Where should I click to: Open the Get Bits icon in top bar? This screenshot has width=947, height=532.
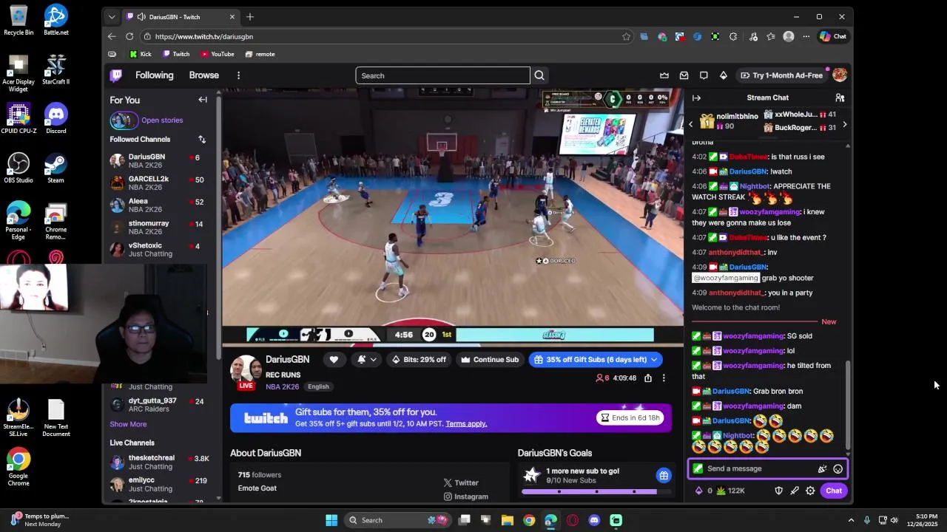723,75
